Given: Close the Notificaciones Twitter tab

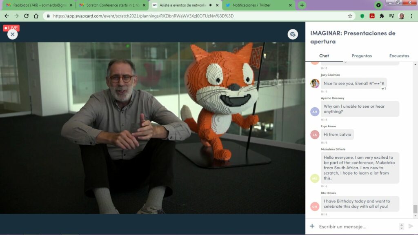Looking at the screenshot, I should pyautogui.click(x=290, y=5).
